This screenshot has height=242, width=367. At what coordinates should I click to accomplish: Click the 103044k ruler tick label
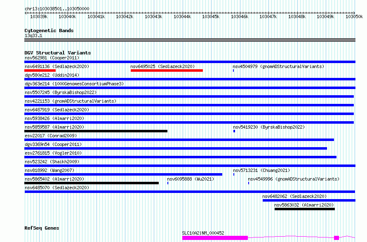(x=182, y=16)
